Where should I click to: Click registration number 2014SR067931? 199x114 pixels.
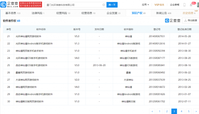click(157, 36)
